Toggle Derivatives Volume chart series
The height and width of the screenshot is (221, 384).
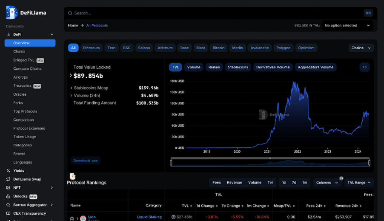pyautogui.click(x=273, y=67)
